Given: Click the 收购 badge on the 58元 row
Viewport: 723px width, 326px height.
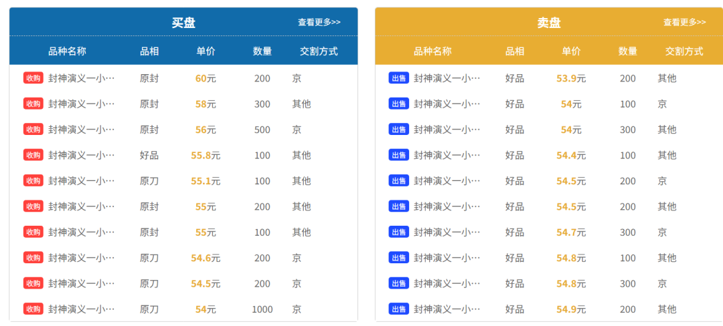Looking at the screenshot, I should click(x=33, y=104).
